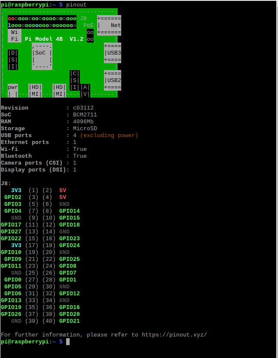Click 'GPIO17' pin label
278x358 pixels.
coord(11,224)
